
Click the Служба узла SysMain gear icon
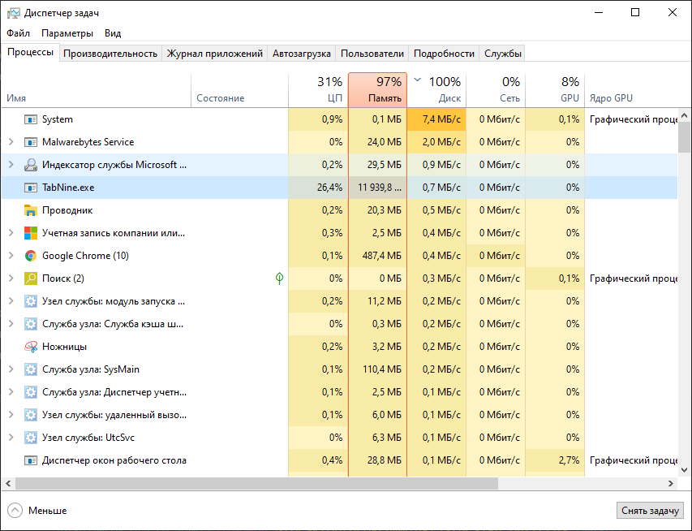pyautogui.click(x=30, y=369)
